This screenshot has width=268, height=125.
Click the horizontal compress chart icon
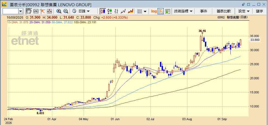point(49,11)
